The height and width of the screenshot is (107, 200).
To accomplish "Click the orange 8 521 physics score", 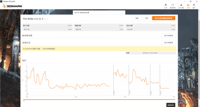I will (x=121, y=26).
